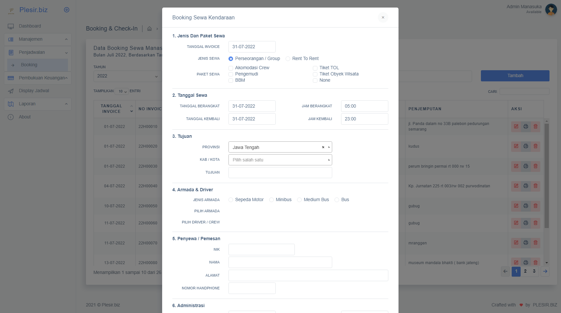
Task: Check the Pengemudi checkbox
Action: coord(230,74)
